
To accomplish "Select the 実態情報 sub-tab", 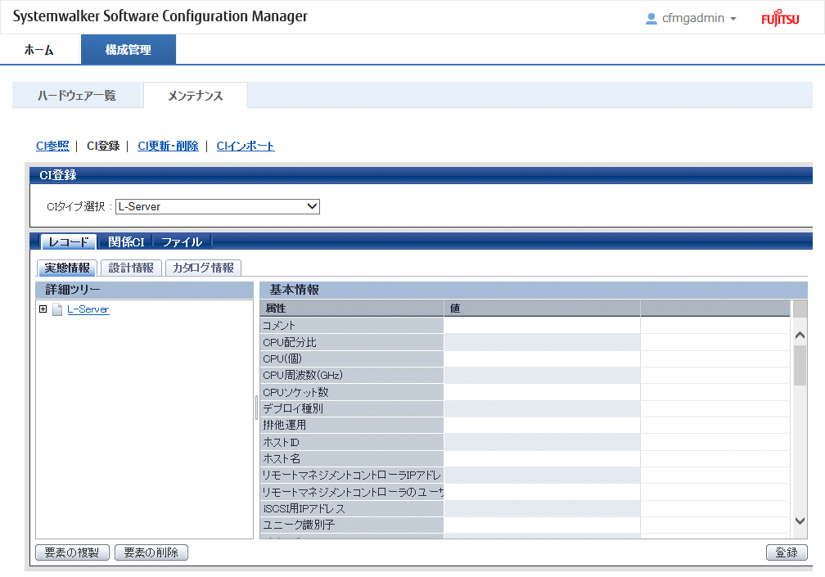I will tap(67, 268).
